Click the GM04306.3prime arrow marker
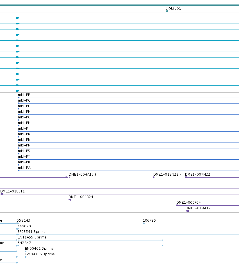239x264 pixels. pyautogui.click(x=26, y=257)
